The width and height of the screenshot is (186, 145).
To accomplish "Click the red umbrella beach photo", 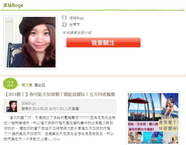I will [144, 107].
